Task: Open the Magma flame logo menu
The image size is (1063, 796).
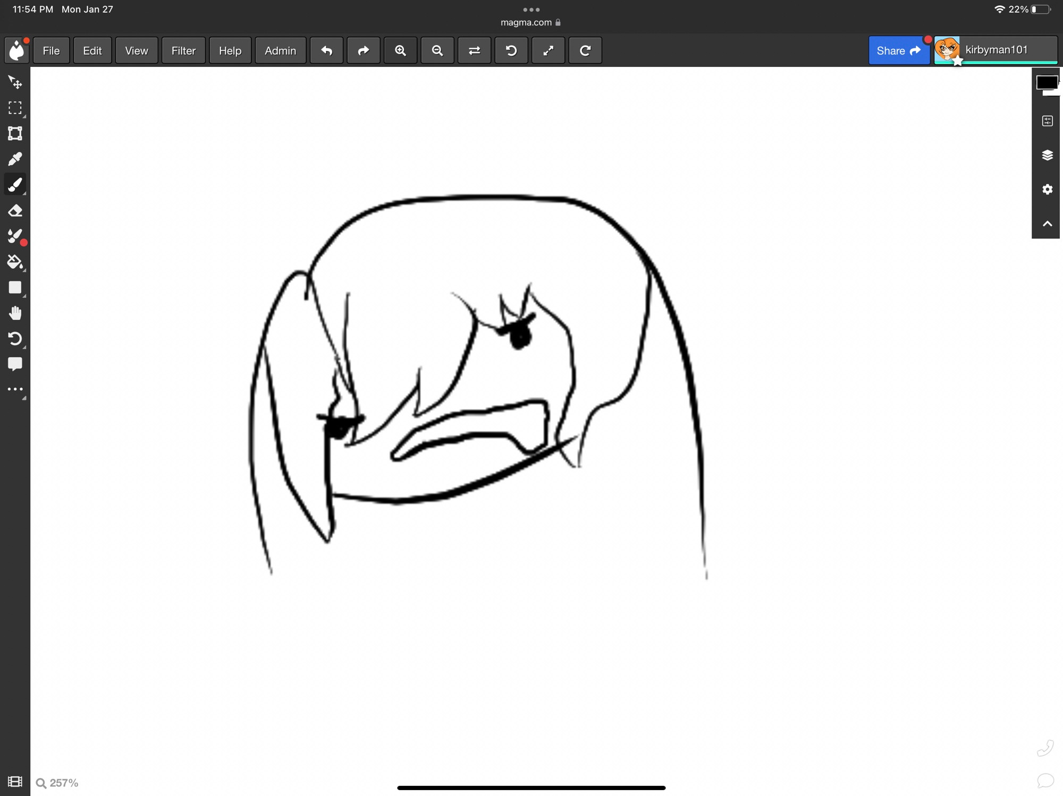Action: click(x=16, y=50)
